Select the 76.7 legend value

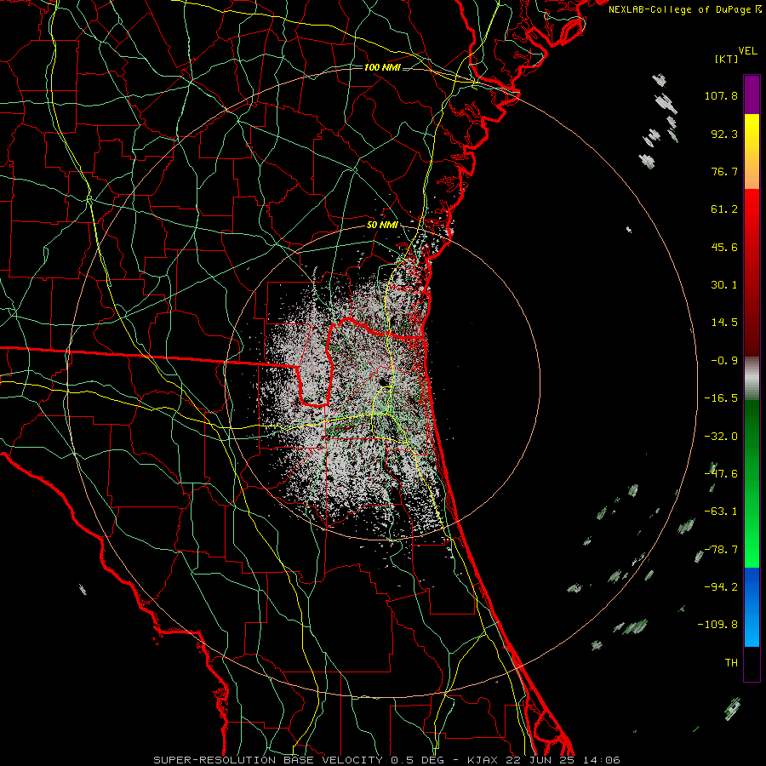tap(724, 171)
